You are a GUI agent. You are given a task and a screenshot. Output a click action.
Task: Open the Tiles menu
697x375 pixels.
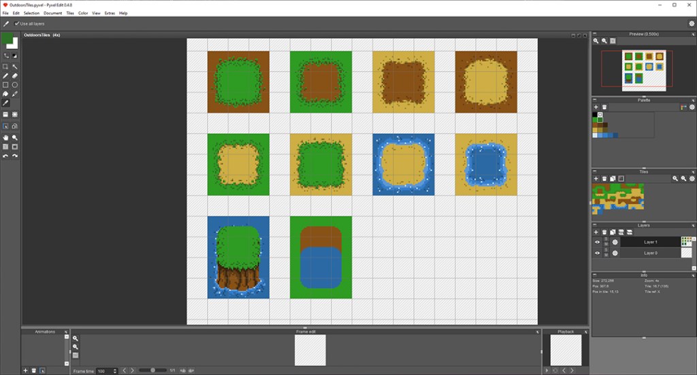click(69, 13)
